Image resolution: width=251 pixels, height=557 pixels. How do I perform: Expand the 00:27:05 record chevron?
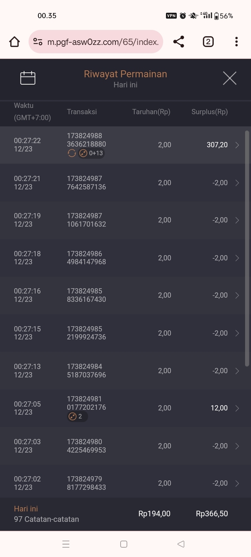pyautogui.click(x=237, y=408)
